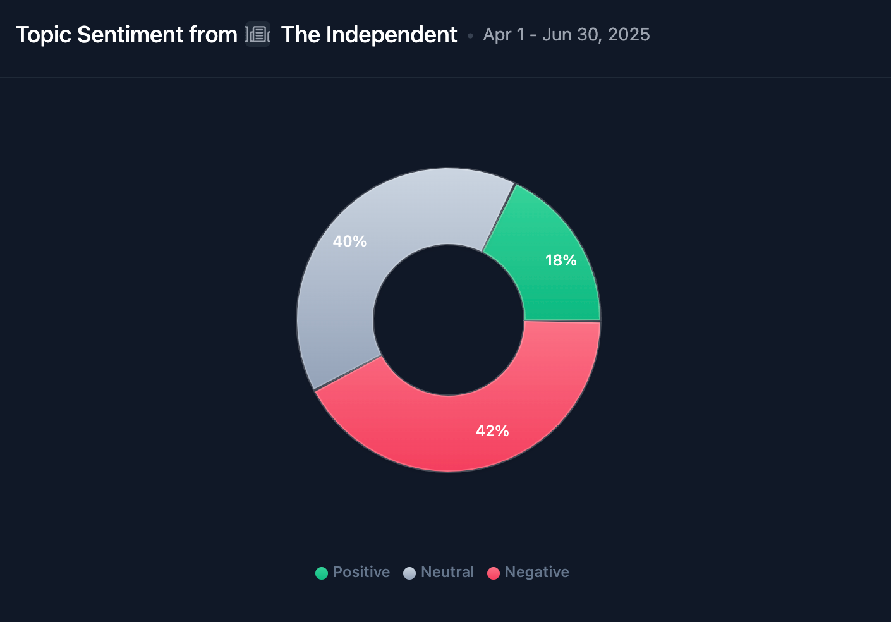Click the newspaper icon beside The Independent
The height and width of the screenshot is (622, 891).
(258, 34)
